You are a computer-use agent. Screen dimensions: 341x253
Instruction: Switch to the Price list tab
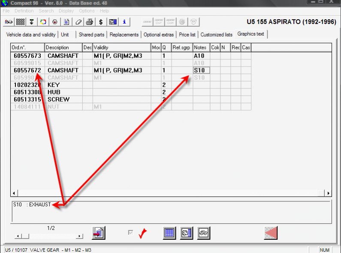tap(187, 35)
